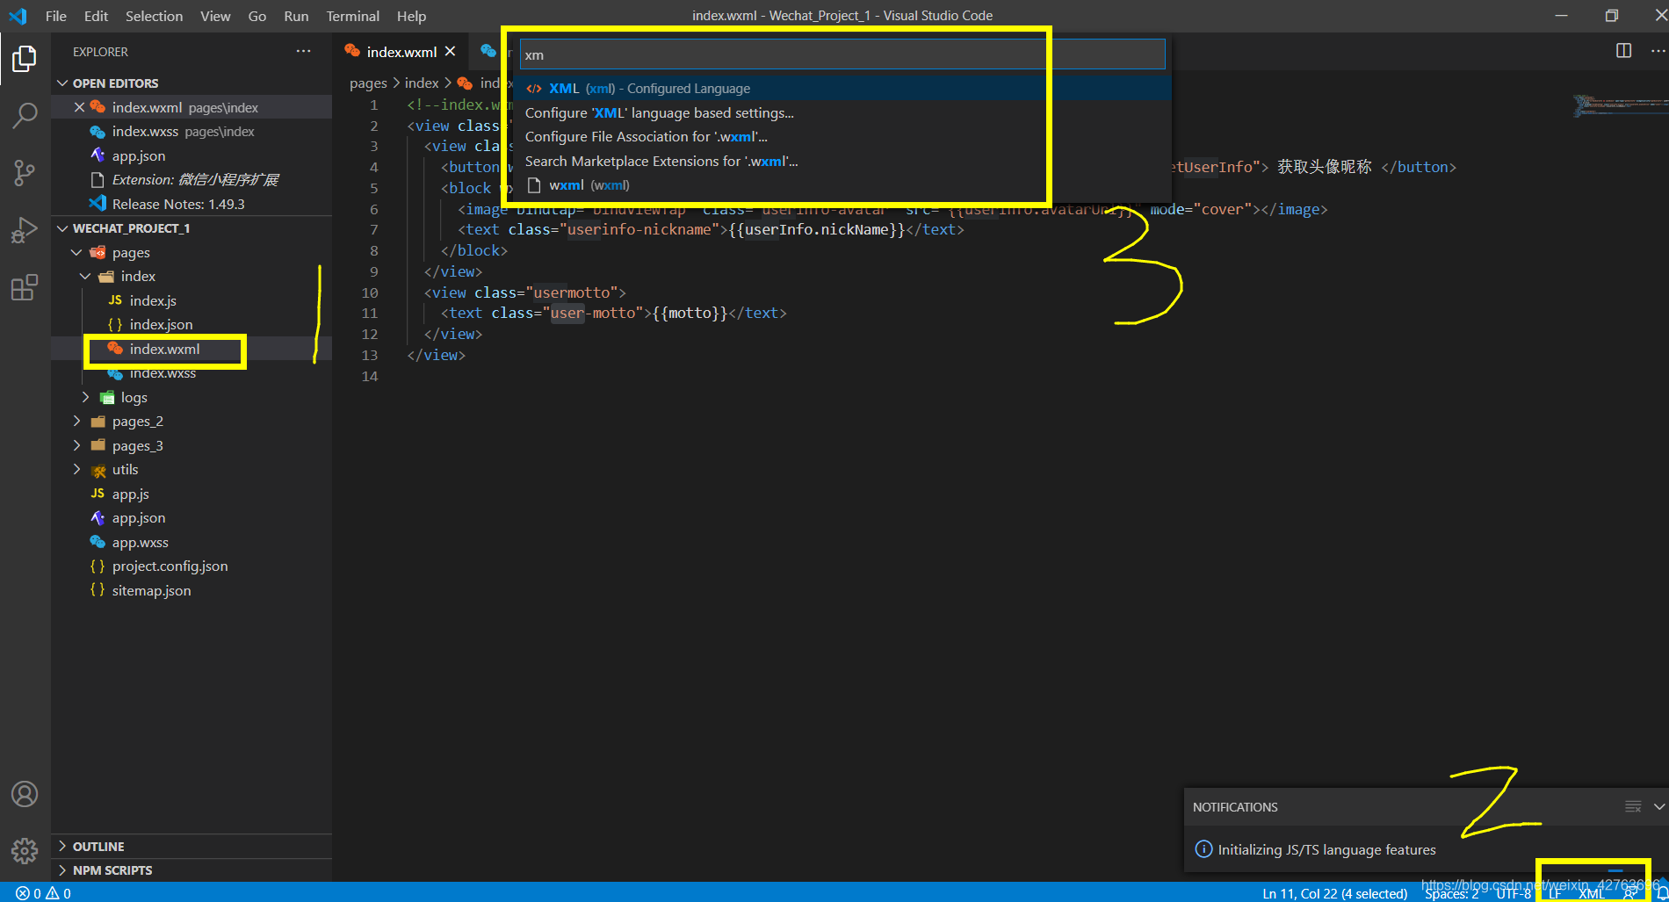
Task: Click the feedback icon in status bar
Action: pyautogui.click(x=1629, y=893)
